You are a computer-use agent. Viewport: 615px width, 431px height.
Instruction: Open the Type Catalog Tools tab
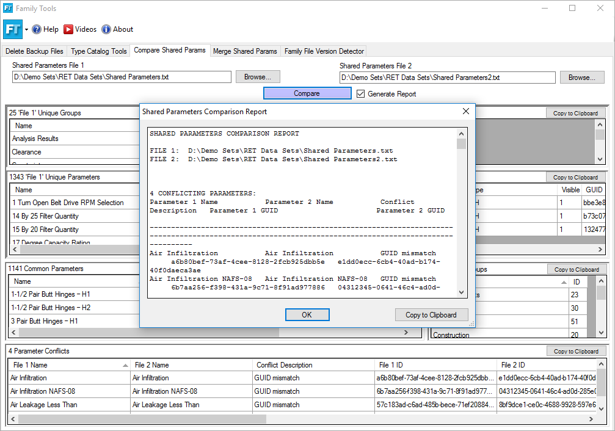pyautogui.click(x=98, y=51)
